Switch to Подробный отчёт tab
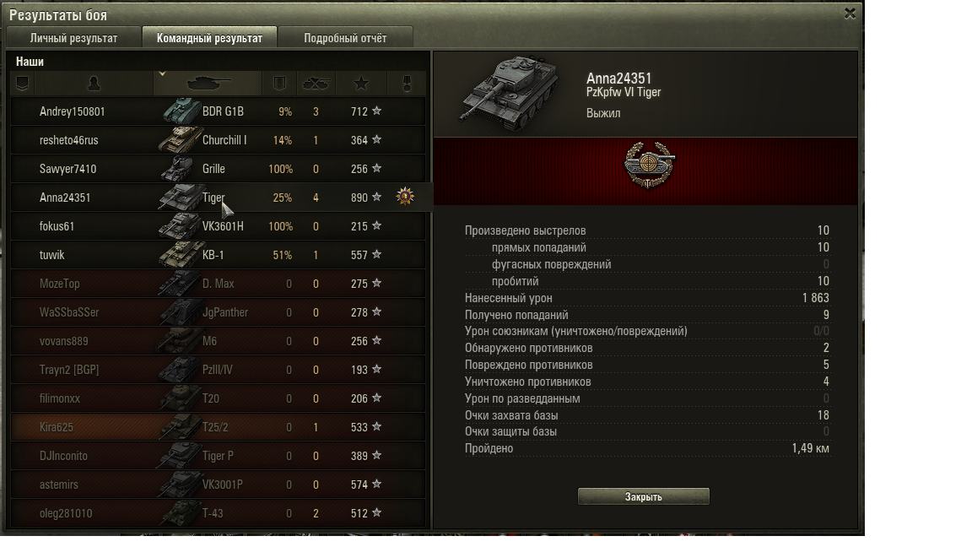The image size is (972, 547). [345, 38]
